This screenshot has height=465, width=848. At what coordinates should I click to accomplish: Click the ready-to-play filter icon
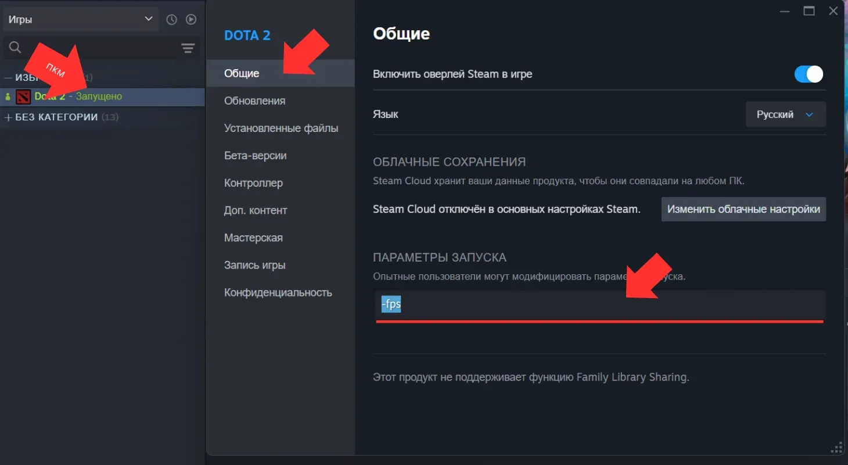click(191, 19)
